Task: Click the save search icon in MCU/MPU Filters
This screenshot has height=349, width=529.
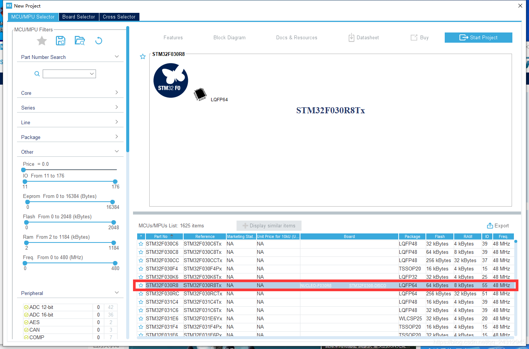Action: [x=60, y=41]
